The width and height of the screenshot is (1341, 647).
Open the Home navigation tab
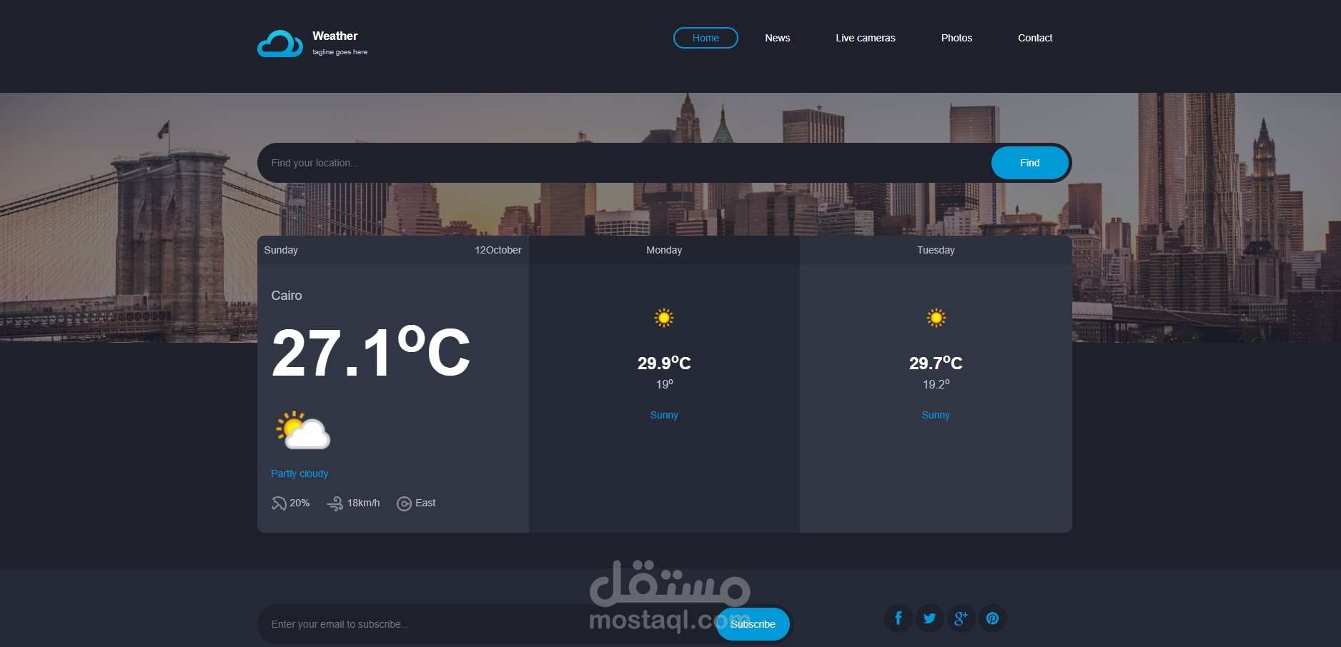click(705, 38)
